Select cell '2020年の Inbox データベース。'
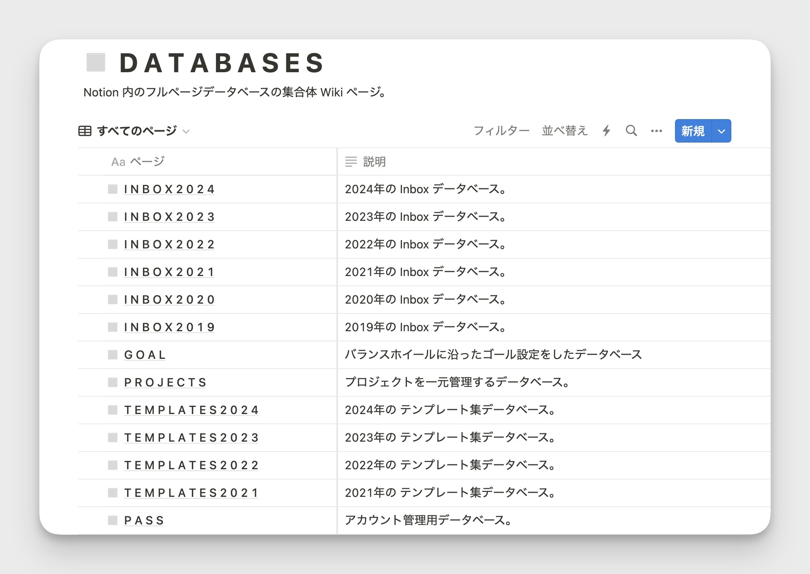The height and width of the screenshot is (574, 810). tap(554, 299)
